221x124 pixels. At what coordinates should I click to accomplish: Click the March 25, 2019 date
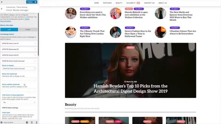(x=131, y=82)
